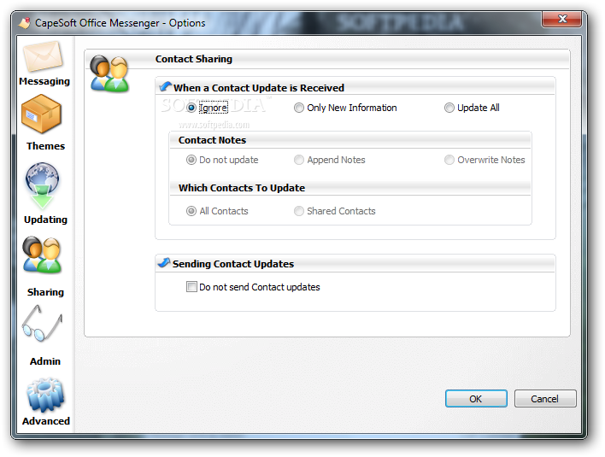Open the Themes box icon
This screenshot has width=605, height=457.
[x=42, y=114]
